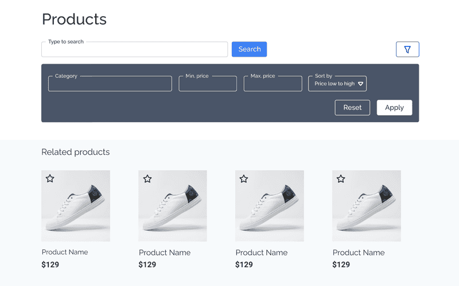The image size is (459, 286).
Task: Apply the selected filters
Action: click(x=394, y=108)
